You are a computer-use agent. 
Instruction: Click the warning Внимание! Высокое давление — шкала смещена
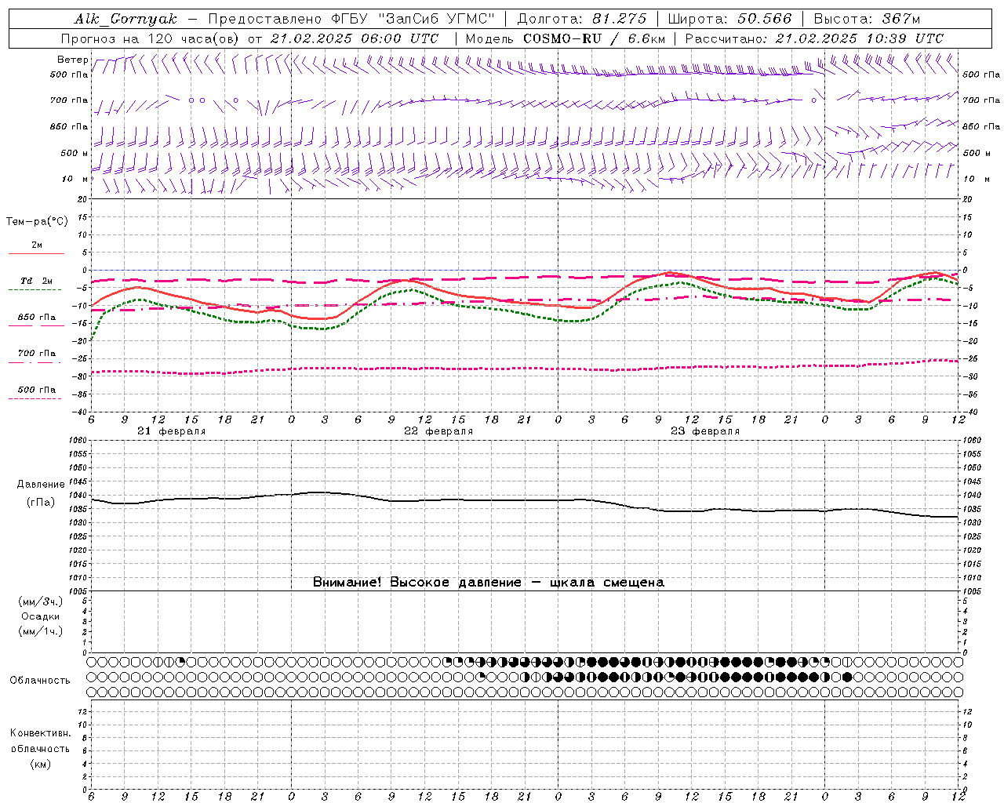tap(489, 583)
